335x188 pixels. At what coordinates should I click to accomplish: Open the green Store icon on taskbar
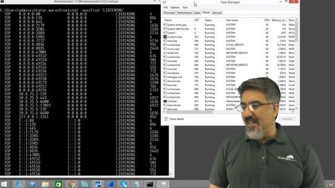coord(58,184)
